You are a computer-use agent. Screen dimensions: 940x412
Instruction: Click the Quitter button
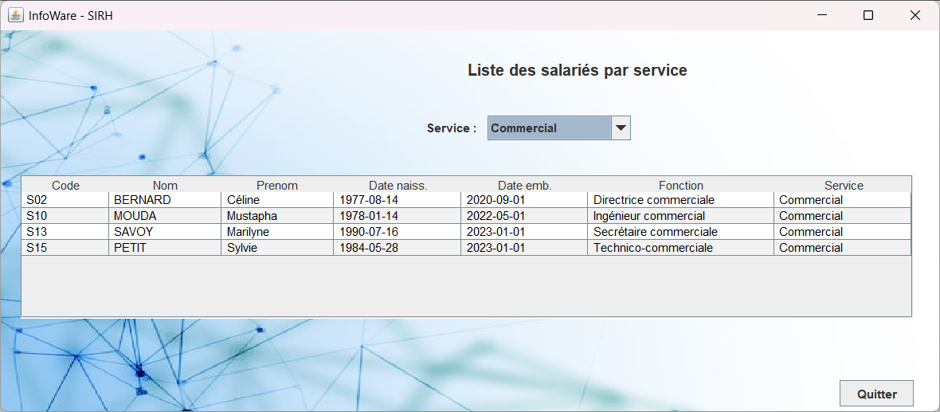[x=877, y=394]
